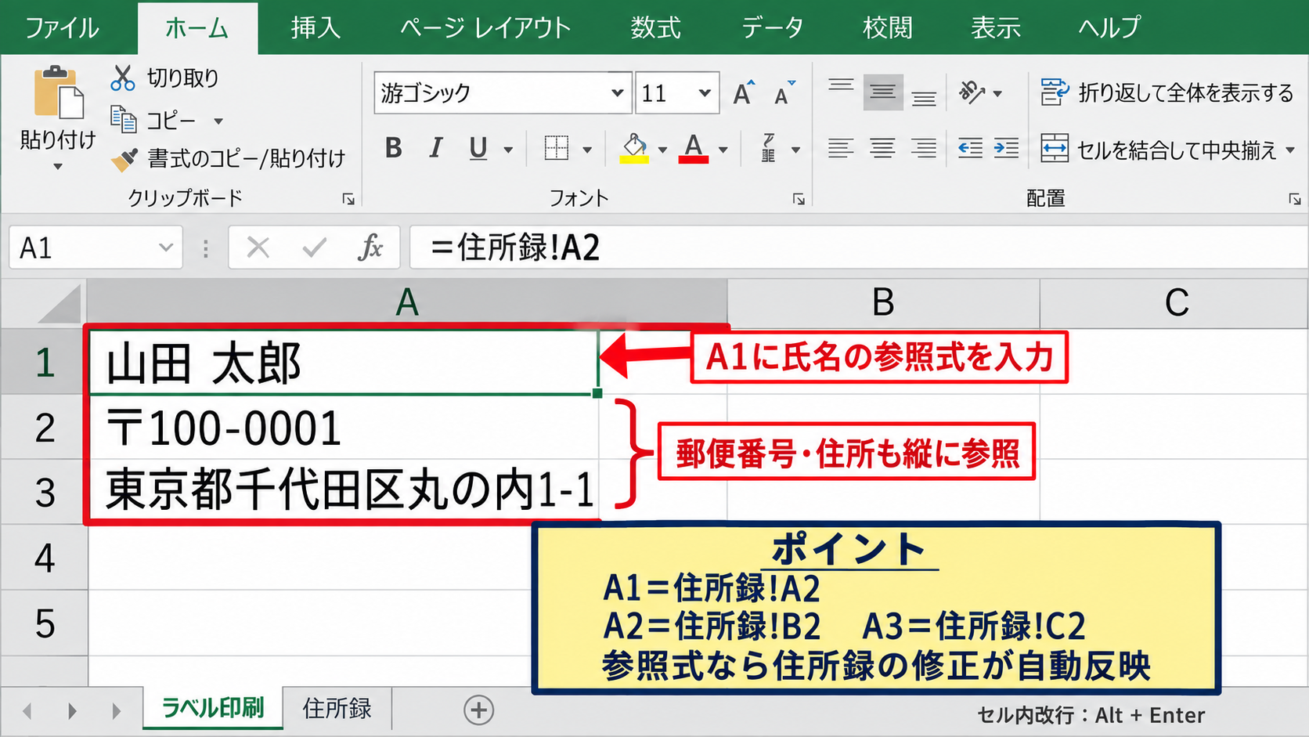Select column A header

point(407,303)
